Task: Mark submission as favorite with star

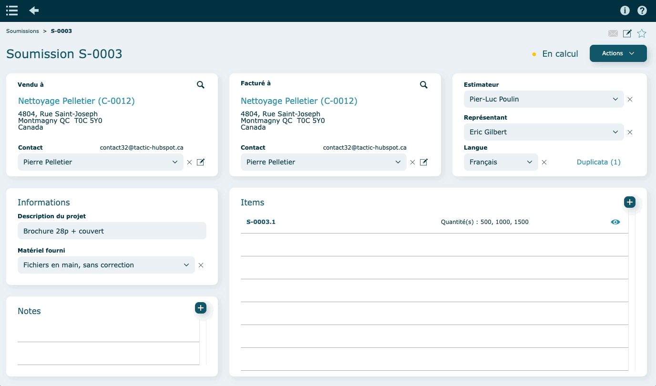Action: click(x=642, y=33)
